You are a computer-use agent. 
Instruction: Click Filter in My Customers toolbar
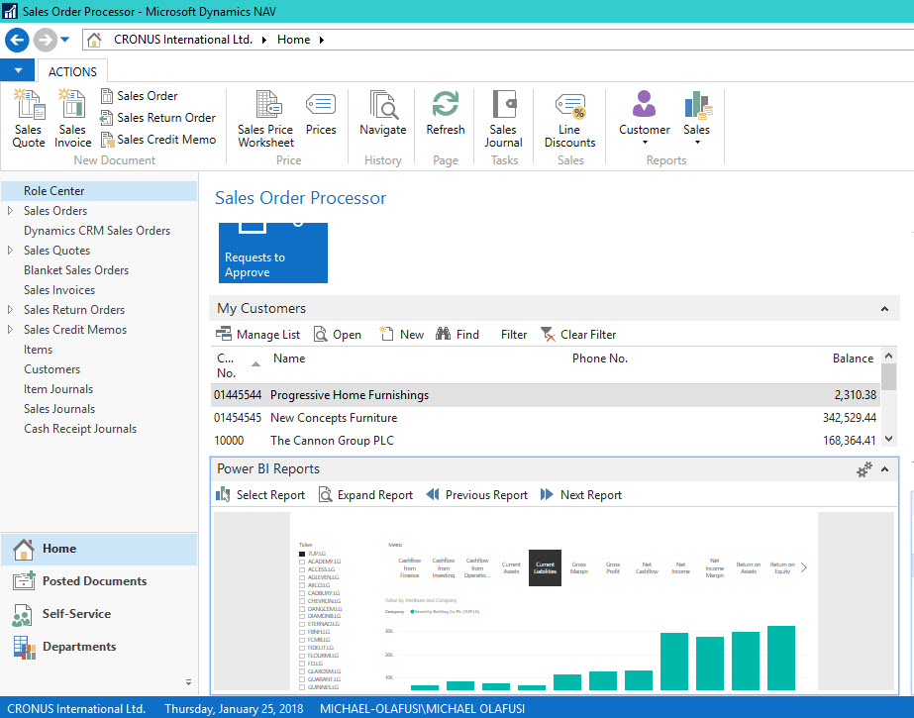pyautogui.click(x=514, y=334)
